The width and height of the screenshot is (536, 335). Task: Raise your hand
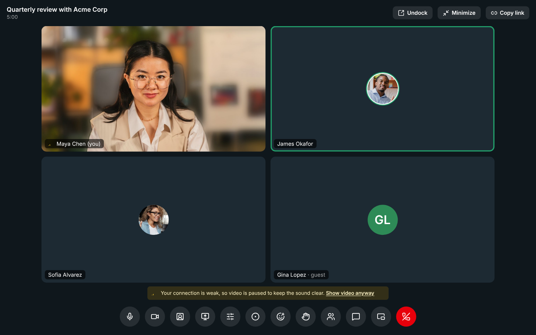pos(306,317)
